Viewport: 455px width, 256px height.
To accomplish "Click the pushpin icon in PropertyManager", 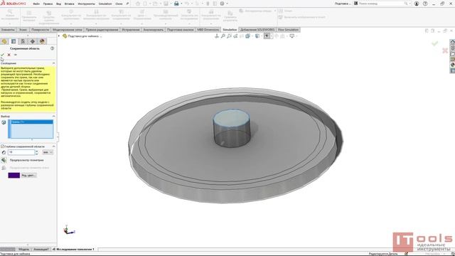I will coord(16,55).
